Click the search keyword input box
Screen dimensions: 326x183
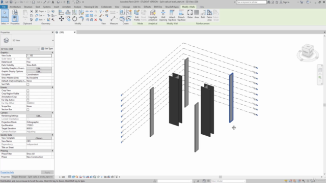(x=251, y=2)
